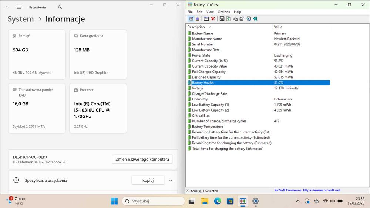Open Help menu in BatteryInfoView
This screenshot has height=208, width=370.
tap(238, 12)
